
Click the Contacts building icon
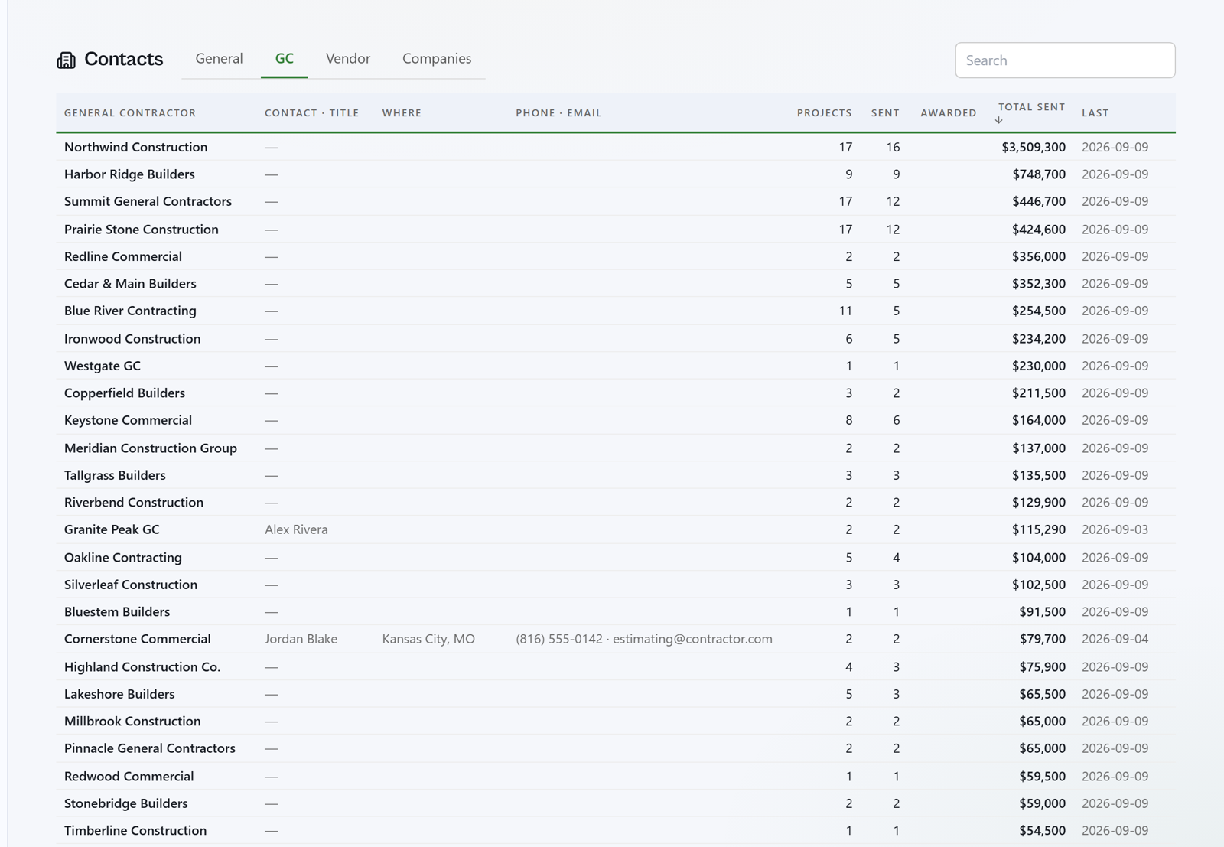pos(67,60)
